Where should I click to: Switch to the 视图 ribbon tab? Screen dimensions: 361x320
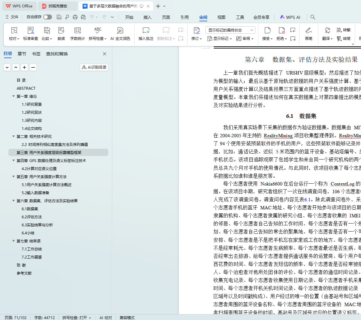coord(221,17)
